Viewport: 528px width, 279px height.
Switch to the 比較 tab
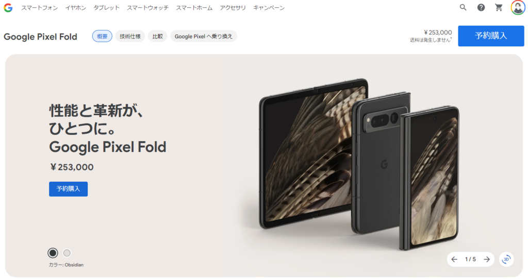pyautogui.click(x=158, y=37)
